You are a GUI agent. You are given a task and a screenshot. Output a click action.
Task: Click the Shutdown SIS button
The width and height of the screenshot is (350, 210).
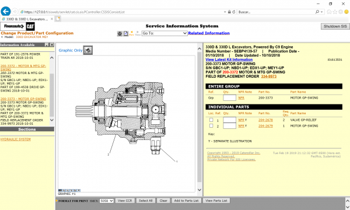coord(335,26)
